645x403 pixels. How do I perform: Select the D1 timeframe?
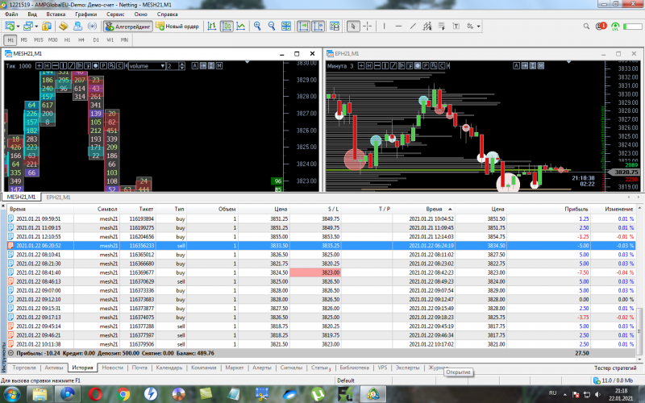point(96,39)
